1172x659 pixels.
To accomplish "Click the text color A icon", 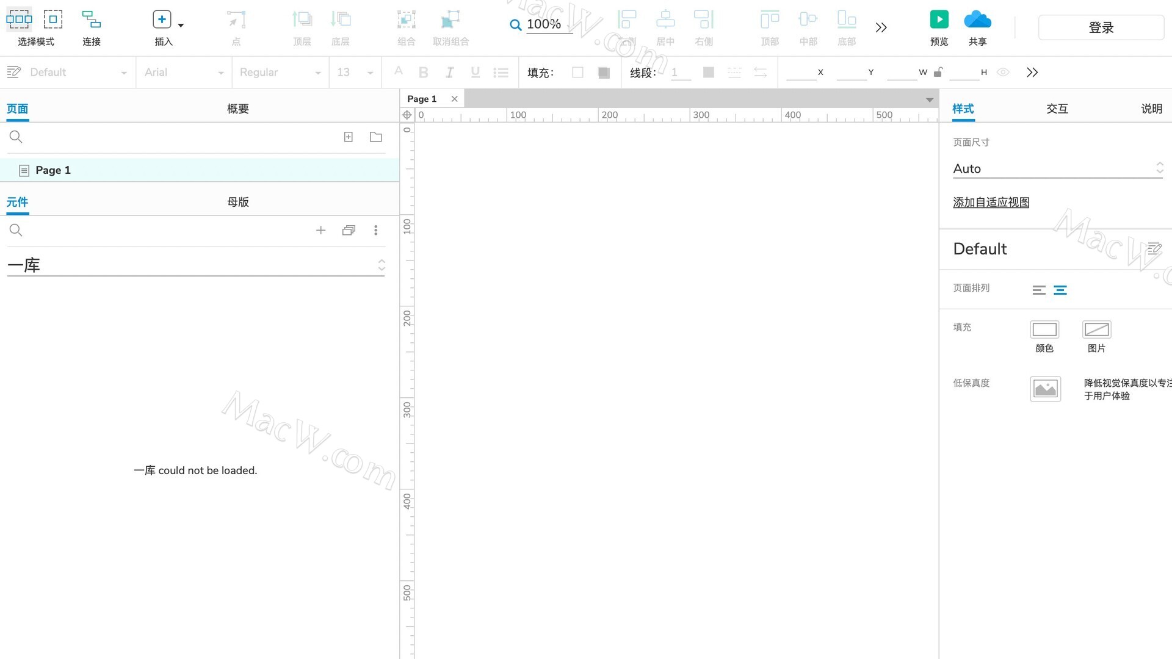I will (x=399, y=72).
